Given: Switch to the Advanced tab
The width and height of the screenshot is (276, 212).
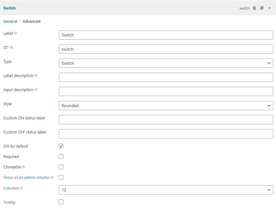Looking at the screenshot, I should 31,21.
